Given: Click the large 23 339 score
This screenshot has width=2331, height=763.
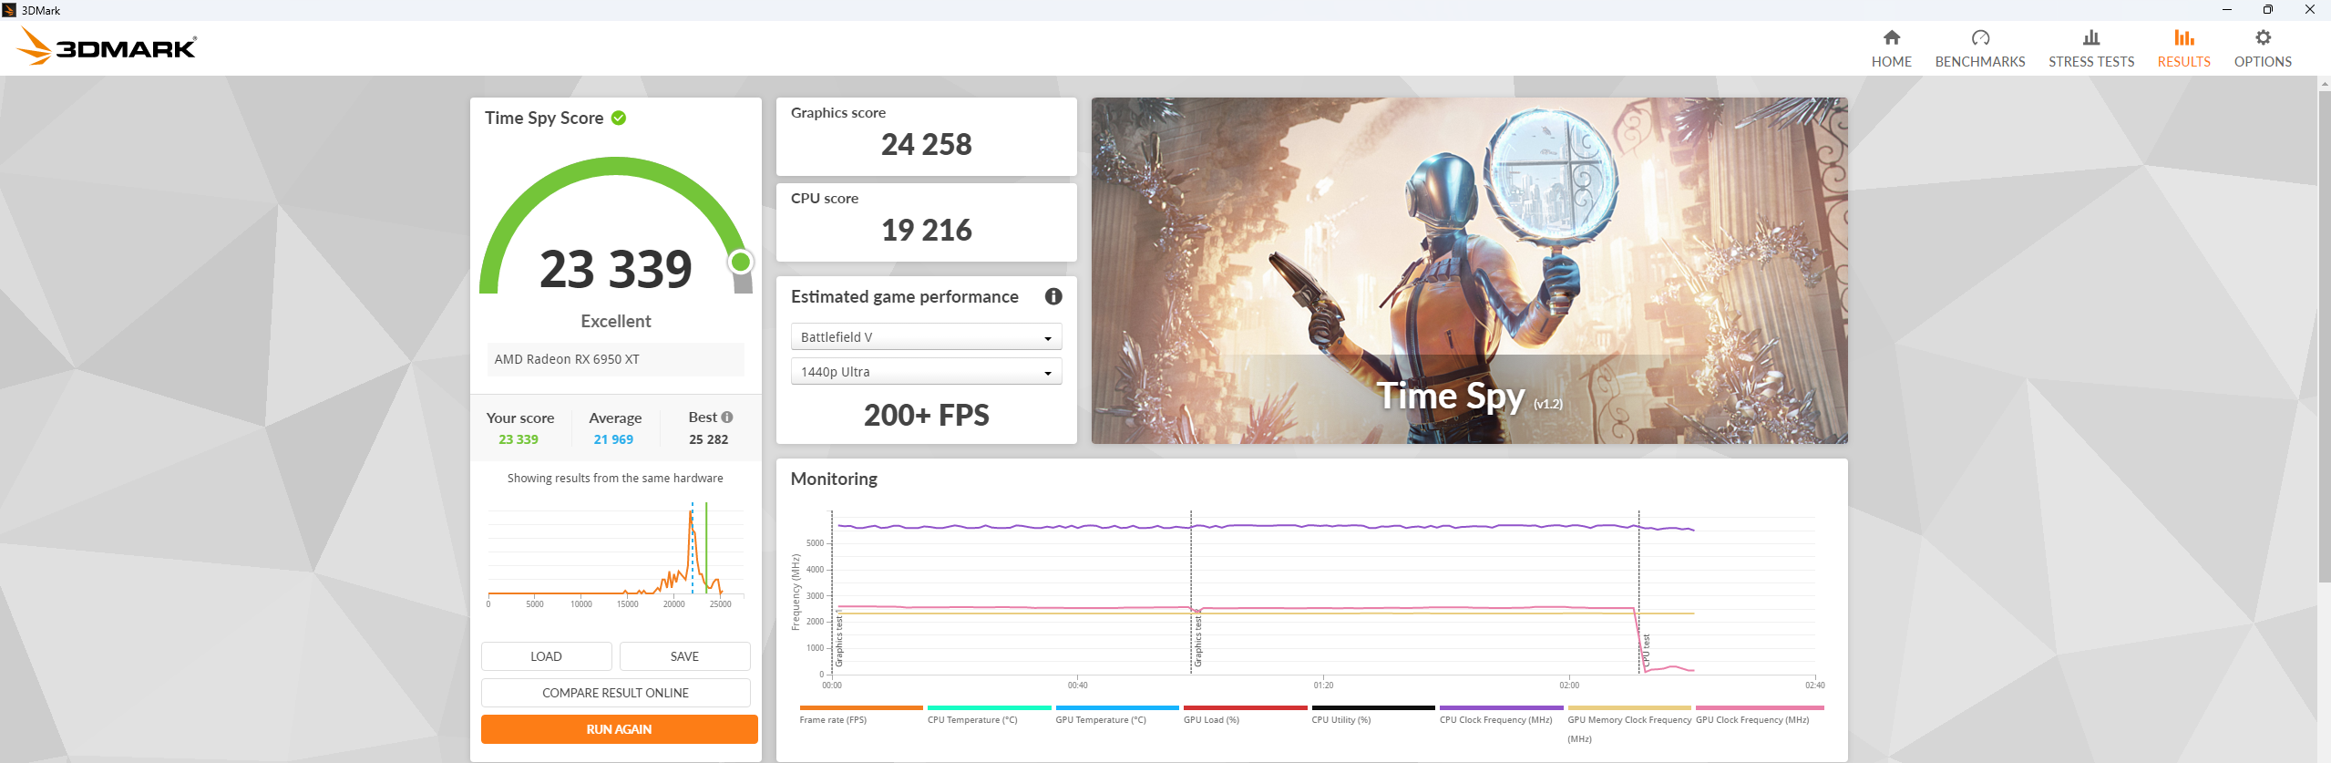Looking at the screenshot, I should click(616, 269).
